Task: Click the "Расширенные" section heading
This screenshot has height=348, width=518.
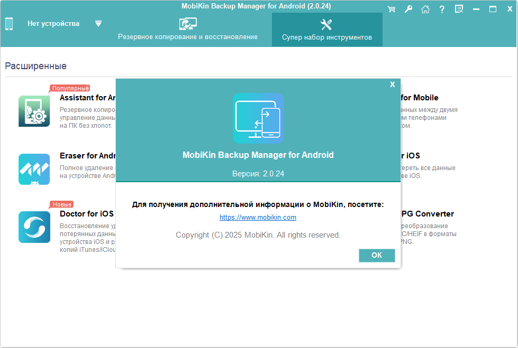Action: tap(35, 66)
